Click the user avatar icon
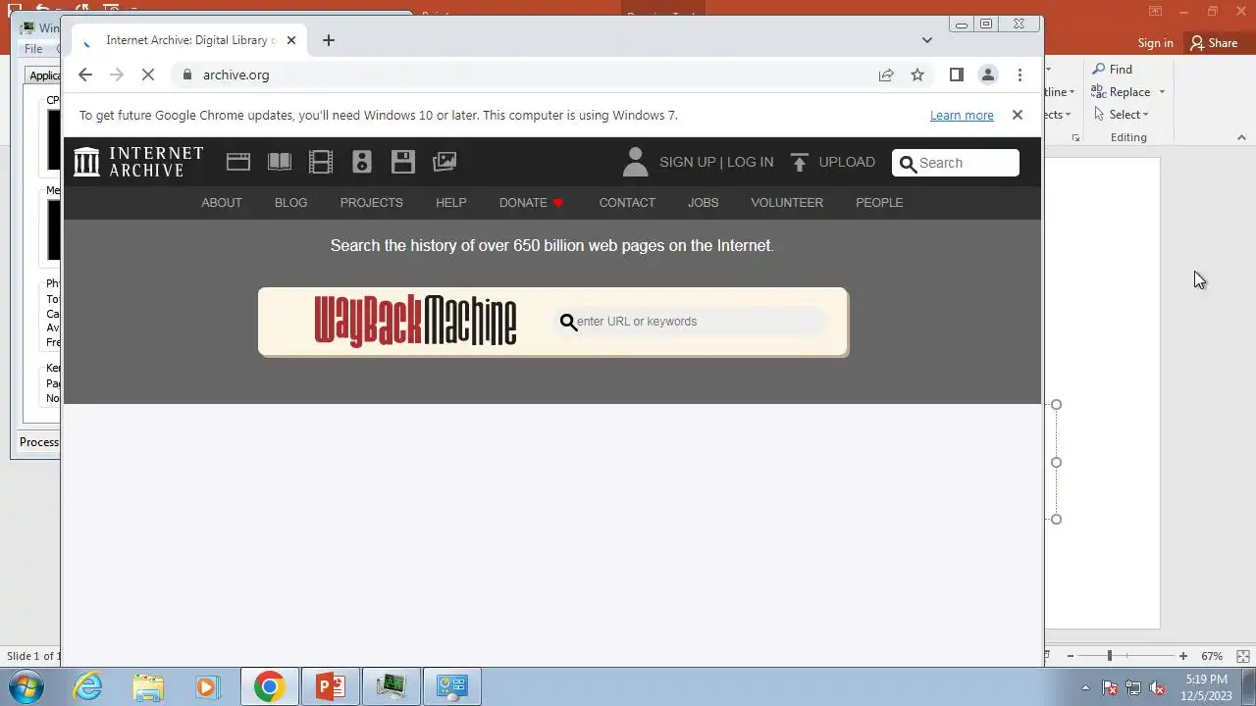The height and width of the screenshot is (706, 1256). coord(635,162)
